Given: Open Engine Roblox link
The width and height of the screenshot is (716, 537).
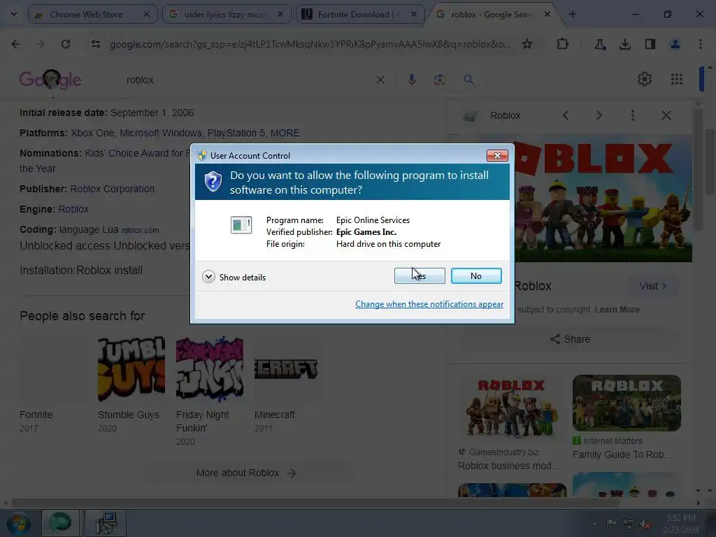Looking at the screenshot, I should (73, 209).
